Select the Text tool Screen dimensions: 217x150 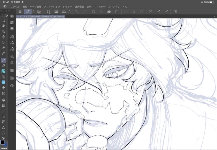tap(3, 128)
